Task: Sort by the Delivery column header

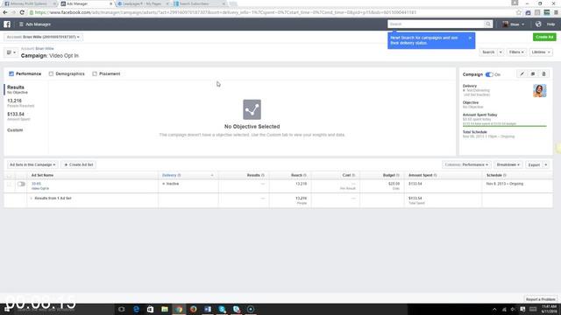Action: 169,175
